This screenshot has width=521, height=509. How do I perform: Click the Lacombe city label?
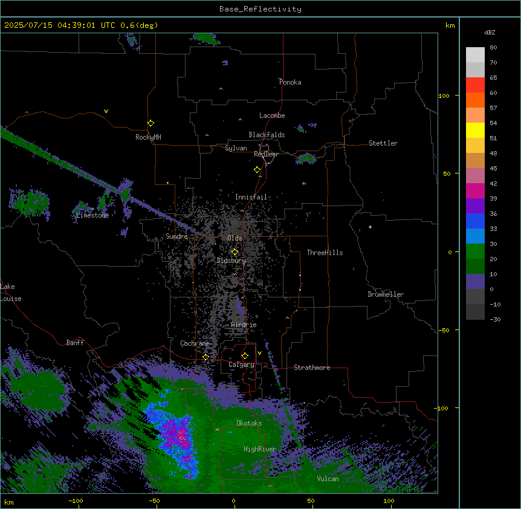pos(272,115)
